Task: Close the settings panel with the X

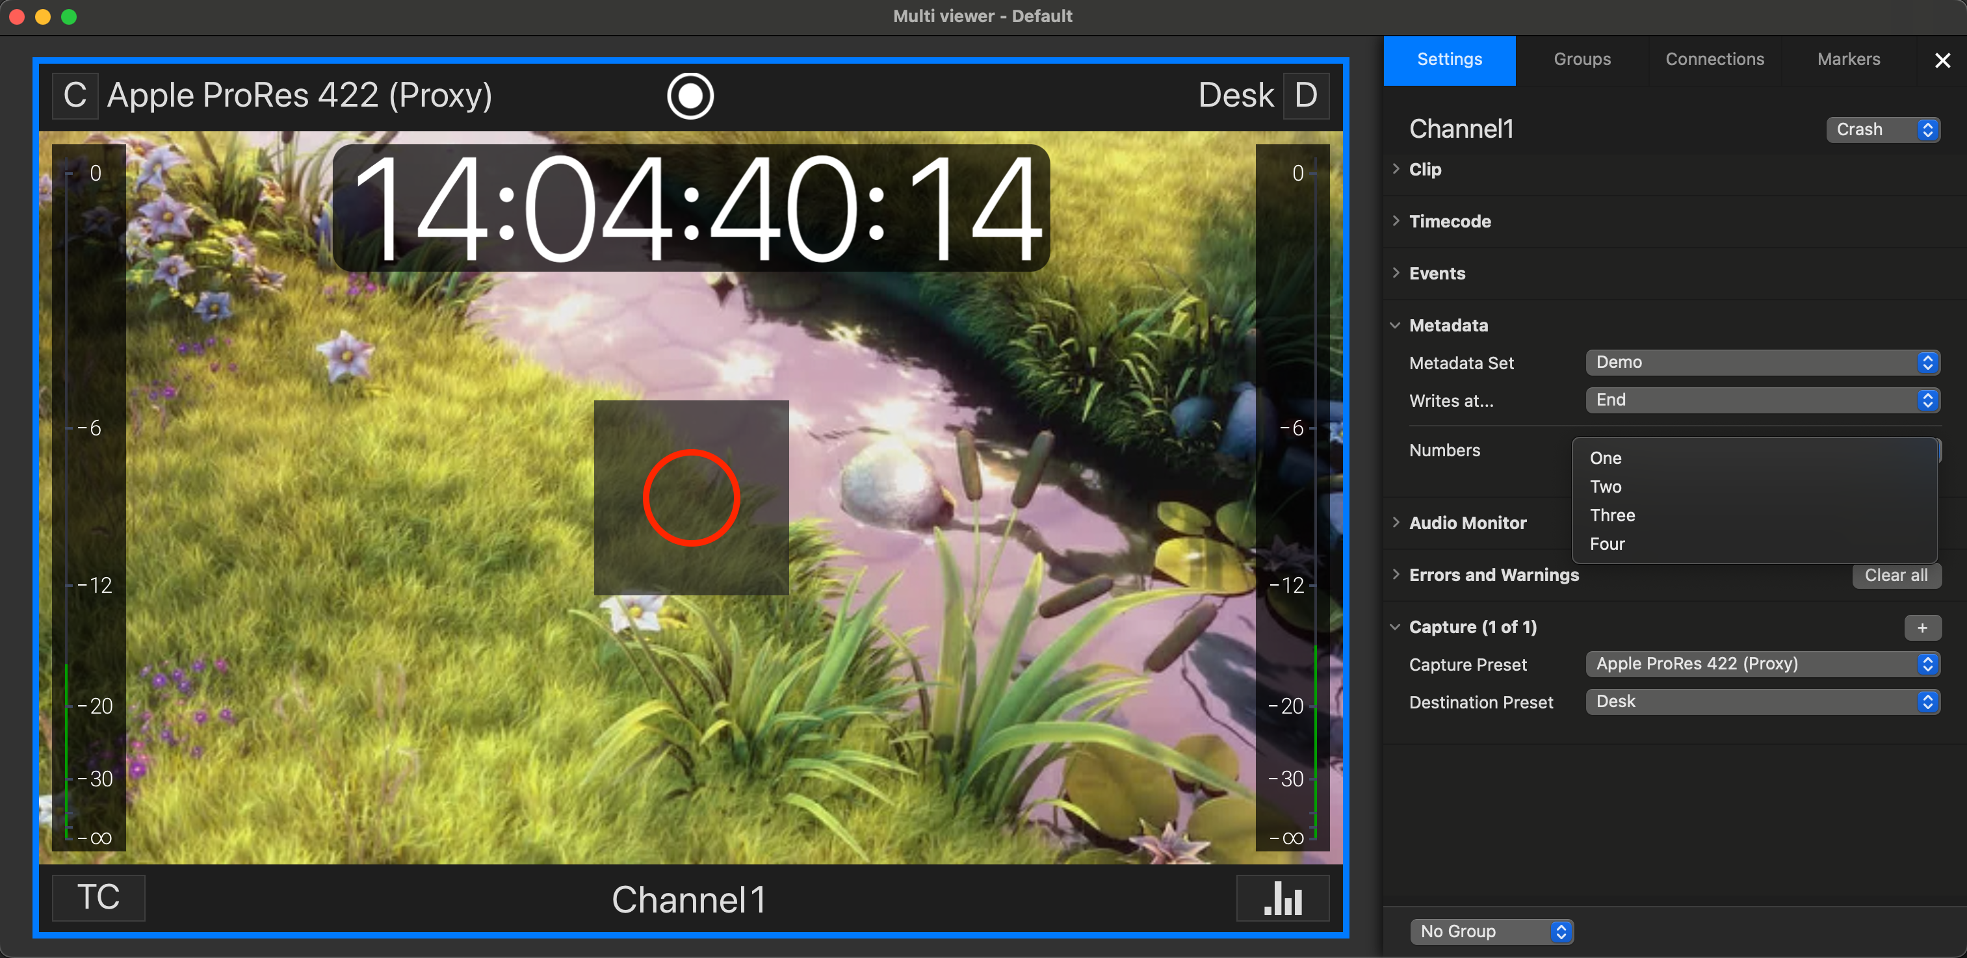Action: tap(1942, 60)
